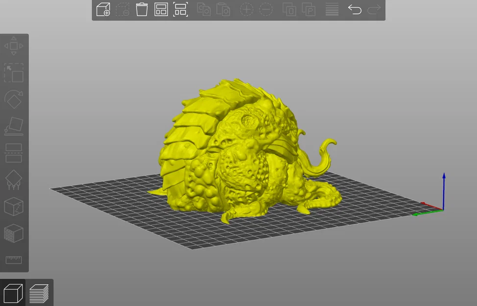Open the Supports tool

(x=14, y=179)
